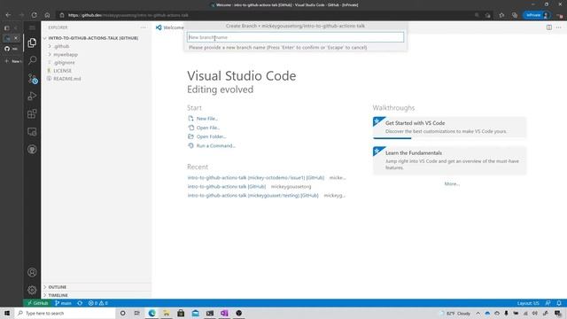Open recent intro-to-github-actions-talk mickeygousset/testing entry
The height and width of the screenshot is (319, 567).
tap(252, 195)
